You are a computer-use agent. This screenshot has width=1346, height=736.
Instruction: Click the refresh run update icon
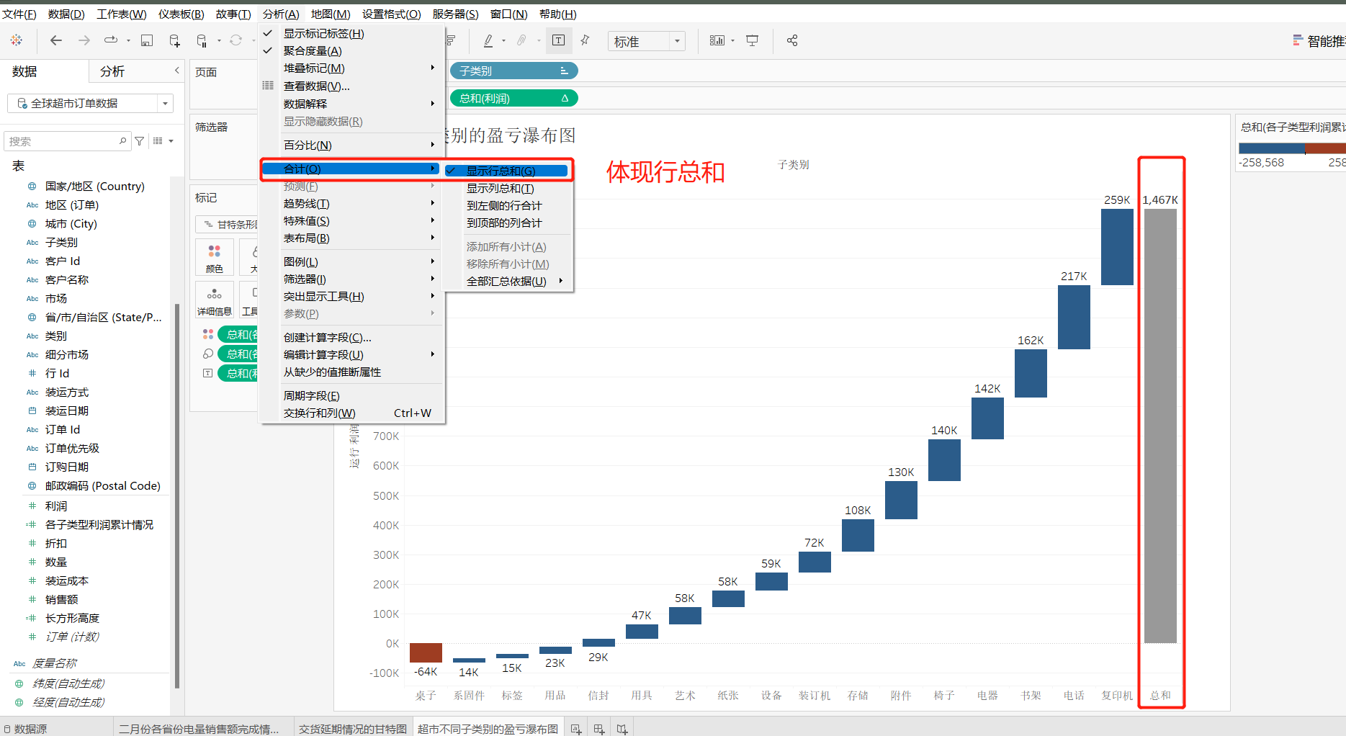click(235, 40)
